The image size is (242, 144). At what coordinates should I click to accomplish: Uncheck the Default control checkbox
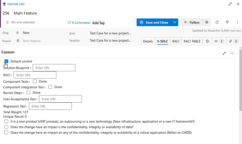pos(6,61)
